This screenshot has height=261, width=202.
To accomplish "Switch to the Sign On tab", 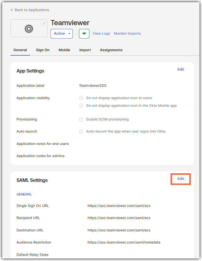I will coord(43,50).
